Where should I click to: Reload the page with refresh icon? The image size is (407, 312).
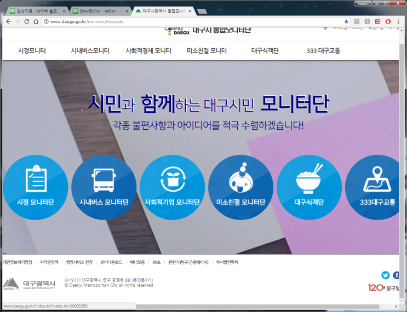pos(26,21)
